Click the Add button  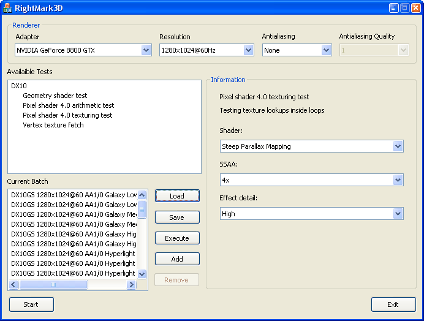(177, 259)
